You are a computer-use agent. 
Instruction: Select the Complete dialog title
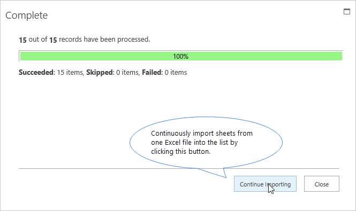(x=27, y=15)
